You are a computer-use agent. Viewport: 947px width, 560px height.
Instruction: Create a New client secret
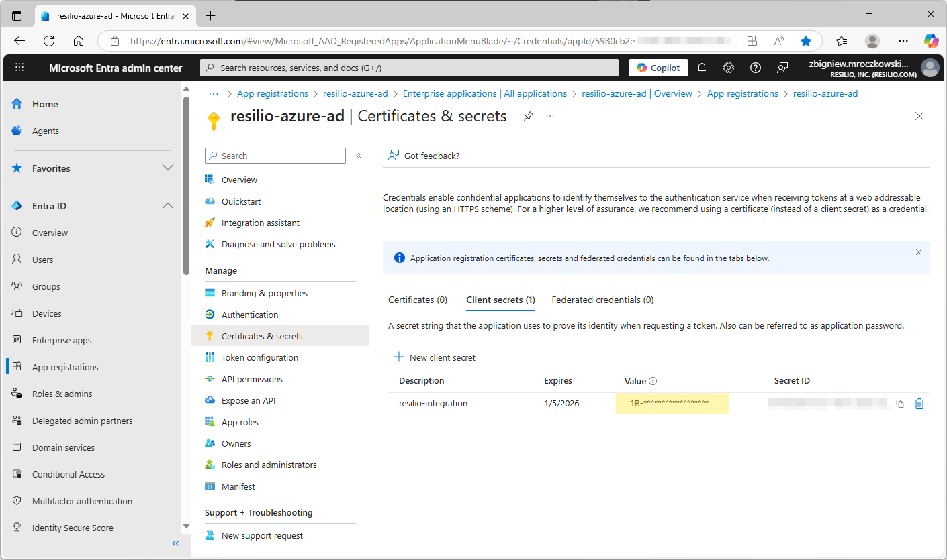click(435, 357)
